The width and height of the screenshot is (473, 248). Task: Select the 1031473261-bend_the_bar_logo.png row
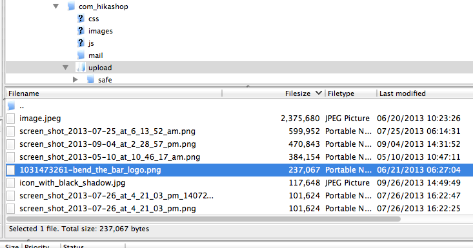click(x=239, y=170)
